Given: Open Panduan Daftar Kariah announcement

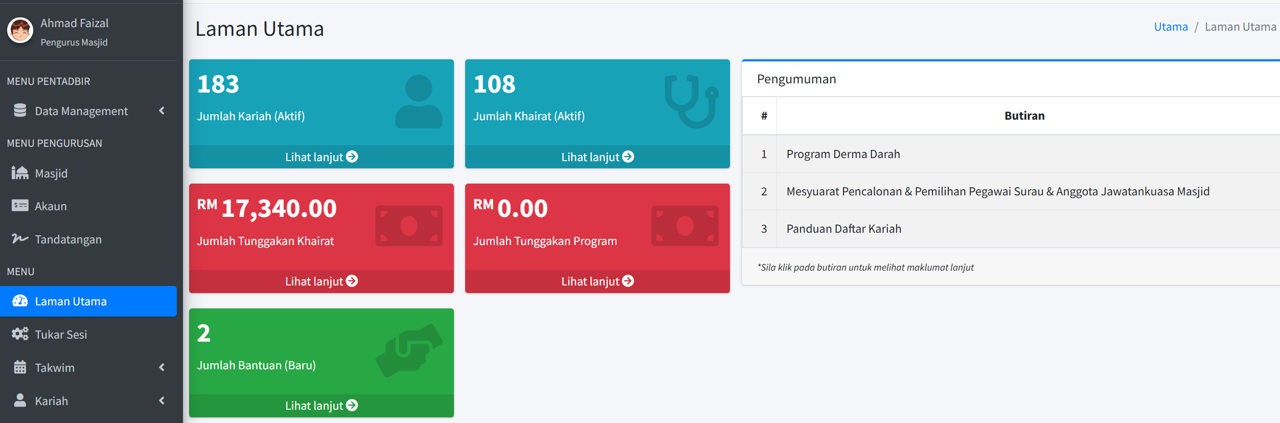Looking at the screenshot, I should 843,229.
